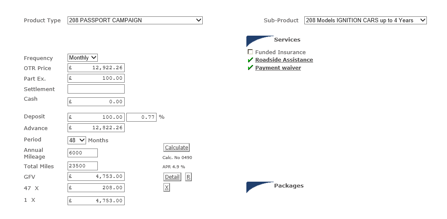Expand the Frequency Monthly dropdown
The width and height of the screenshot is (447, 219).
coord(83,57)
